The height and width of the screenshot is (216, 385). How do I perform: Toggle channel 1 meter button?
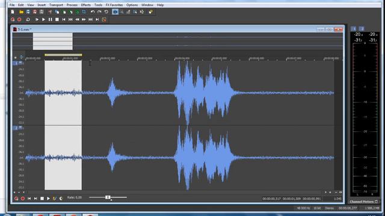tap(354, 29)
